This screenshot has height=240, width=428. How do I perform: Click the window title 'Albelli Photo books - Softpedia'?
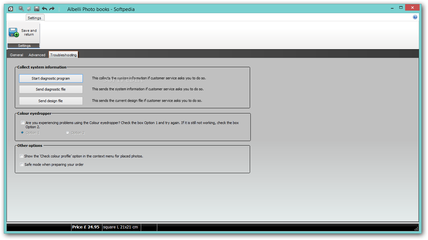(101, 9)
